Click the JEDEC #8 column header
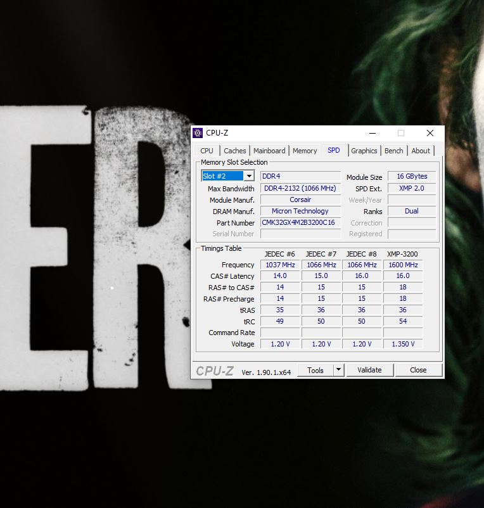The image size is (484, 508). [x=362, y=254]
